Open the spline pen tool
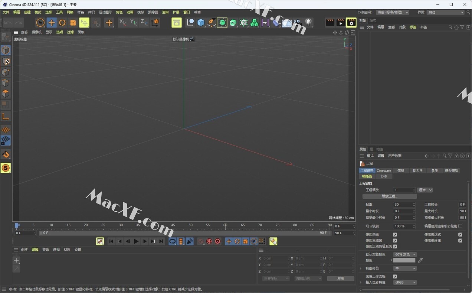This screenshot has height=293, width=472. click(212, 23)
